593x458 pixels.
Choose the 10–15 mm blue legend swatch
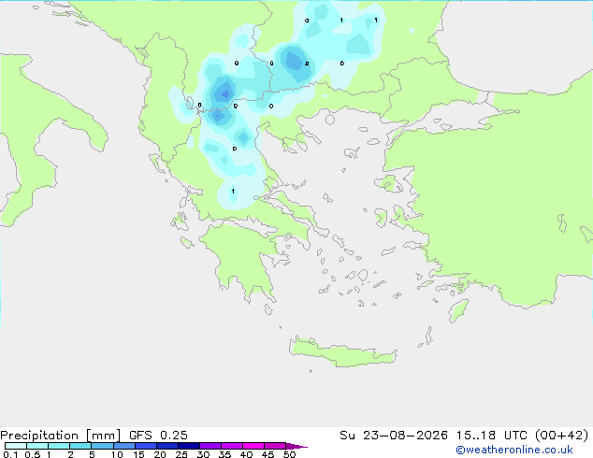[x=123, y=446]
